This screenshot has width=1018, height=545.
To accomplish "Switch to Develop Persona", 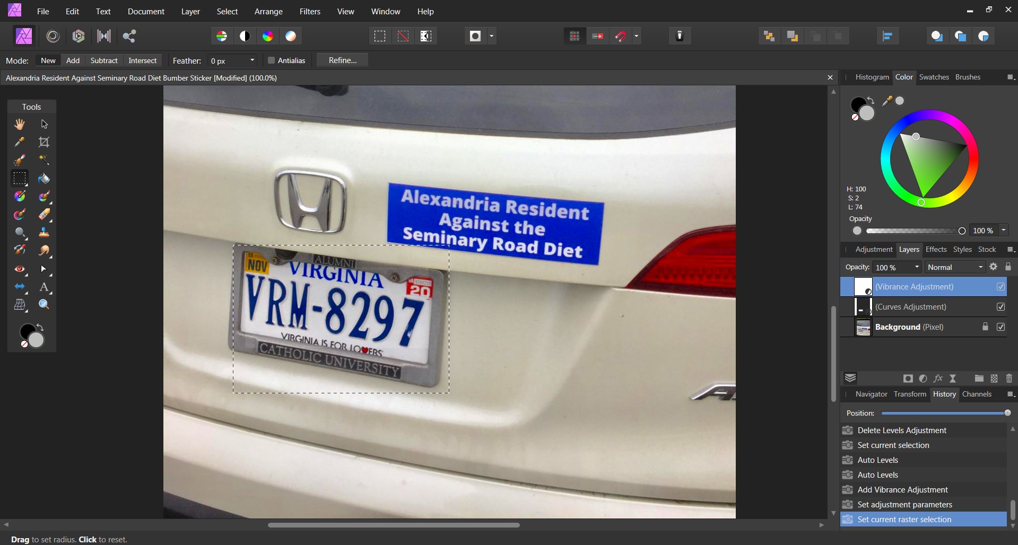I will tap(79, 36).
